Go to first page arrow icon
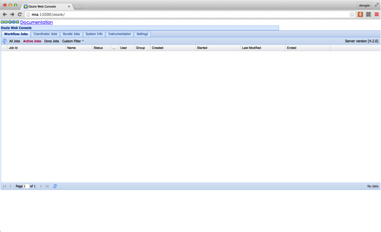The height and width of the screenshot is (232, 381). pyautogui.click(x=4, y=186)
